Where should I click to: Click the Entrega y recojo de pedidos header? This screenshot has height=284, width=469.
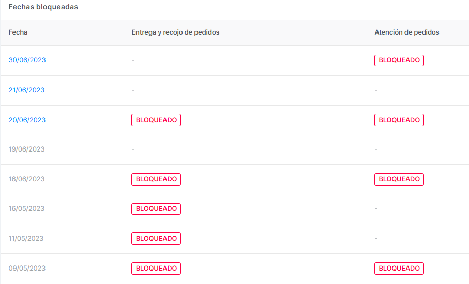pos(175,32)
